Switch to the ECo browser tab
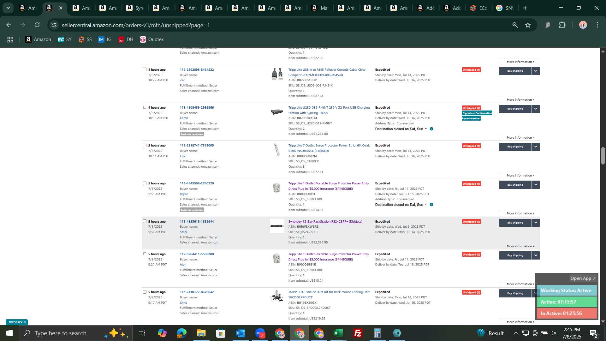Image resolution: width=606 pixels, height=341 pixels. tap(479, 8)
